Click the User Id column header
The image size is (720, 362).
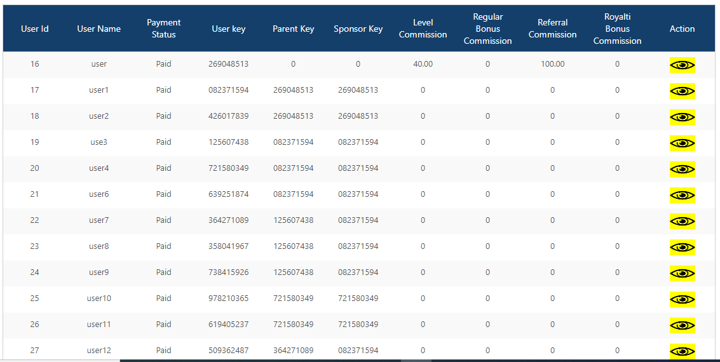[x=35, y=29]
